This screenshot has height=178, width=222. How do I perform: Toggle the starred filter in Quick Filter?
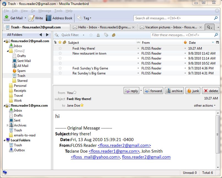coord(91,35)
